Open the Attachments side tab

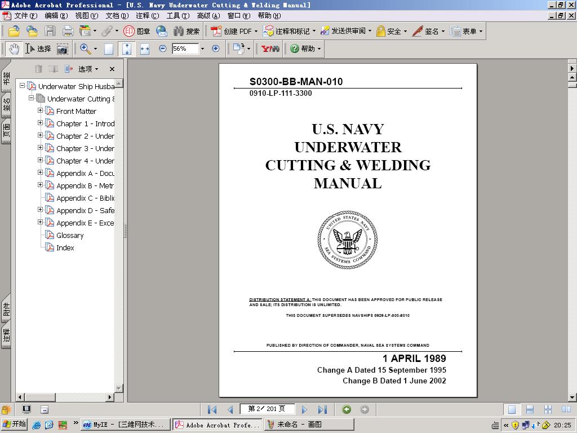tap(6, 308)
